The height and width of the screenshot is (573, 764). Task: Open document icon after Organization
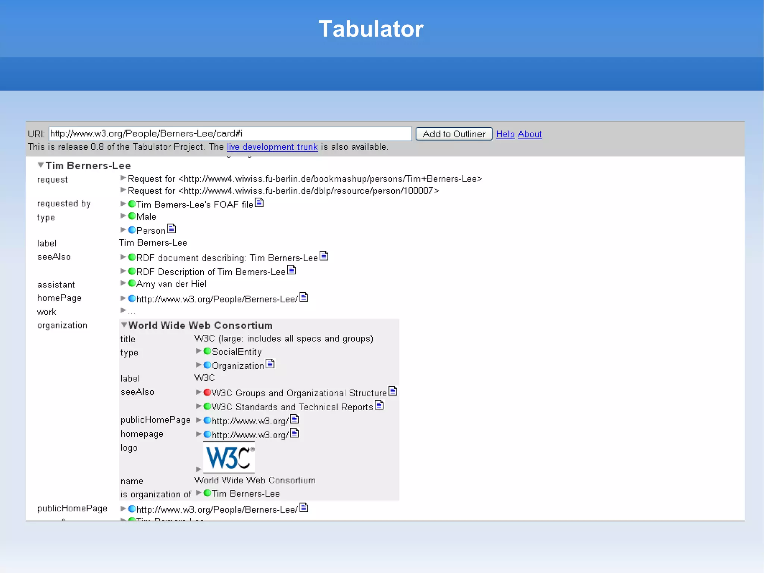coord(270,364)
